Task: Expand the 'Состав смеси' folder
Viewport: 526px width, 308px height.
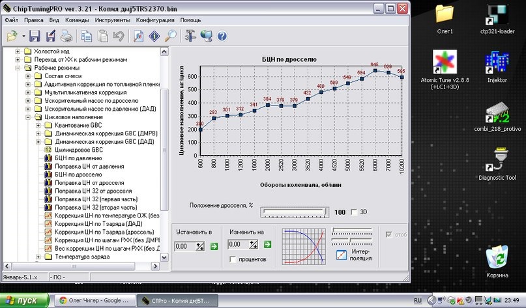Action: tap(28, 76)
